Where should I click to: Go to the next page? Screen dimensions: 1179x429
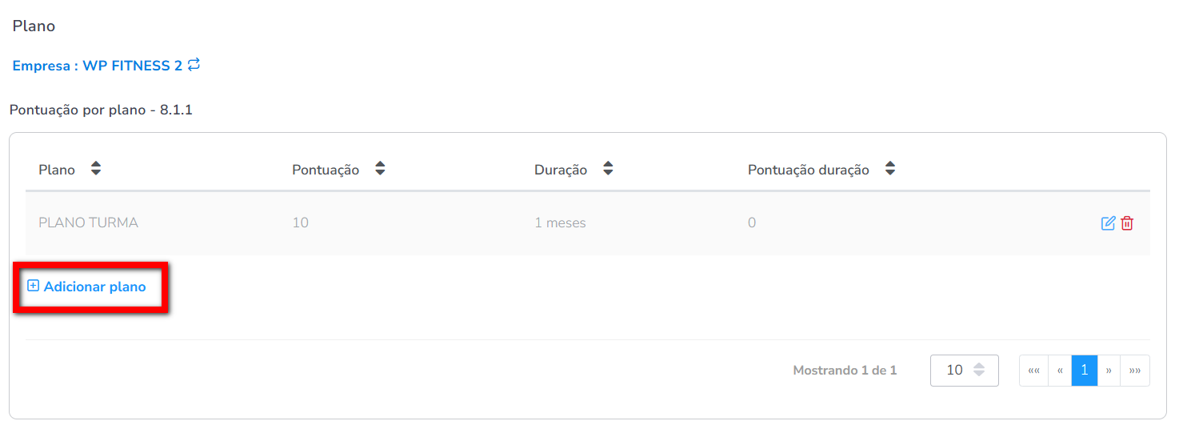1109,371
